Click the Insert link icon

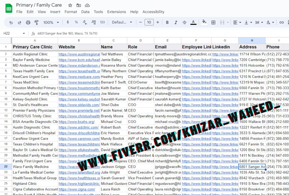pos(281,22)
